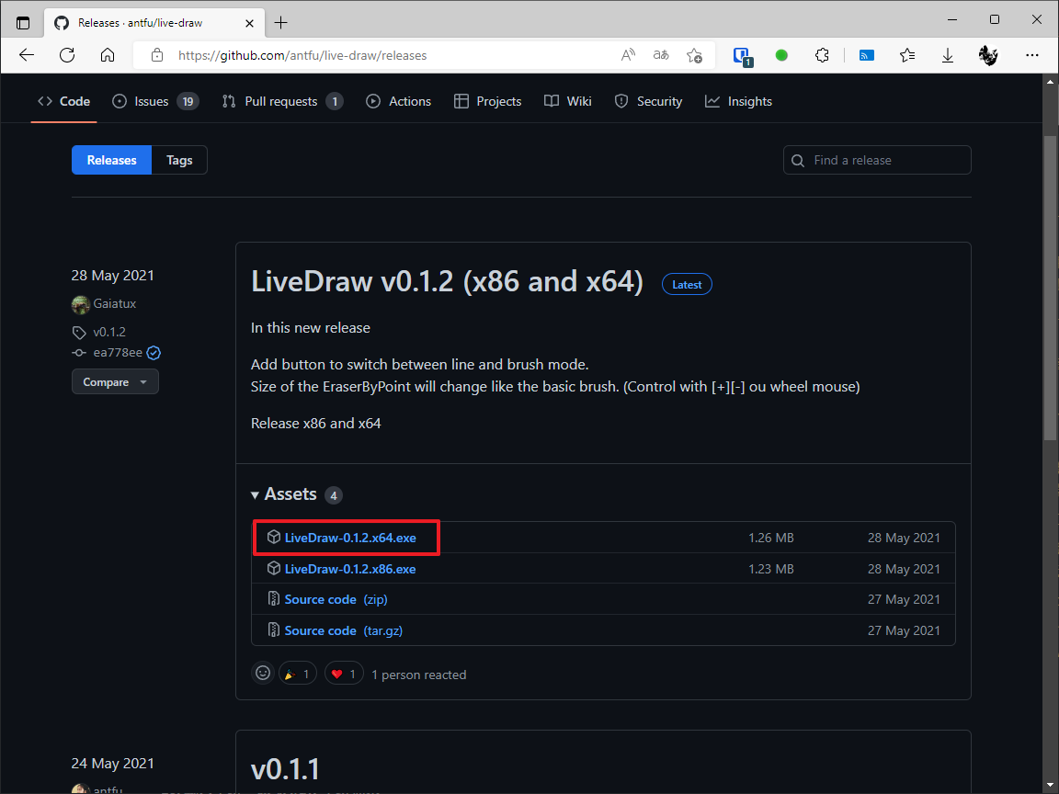Click the green circle extension icon
Screen dimensions: 1059x794
click(781, 55)
